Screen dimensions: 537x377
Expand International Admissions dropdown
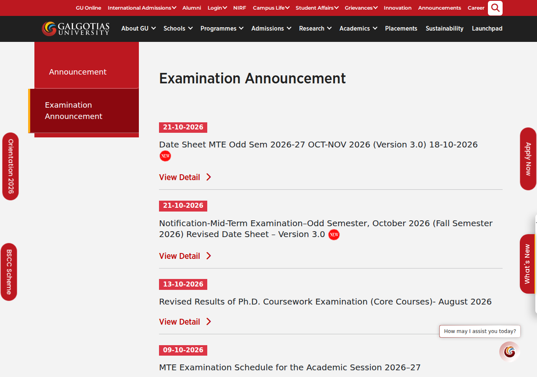142,8
